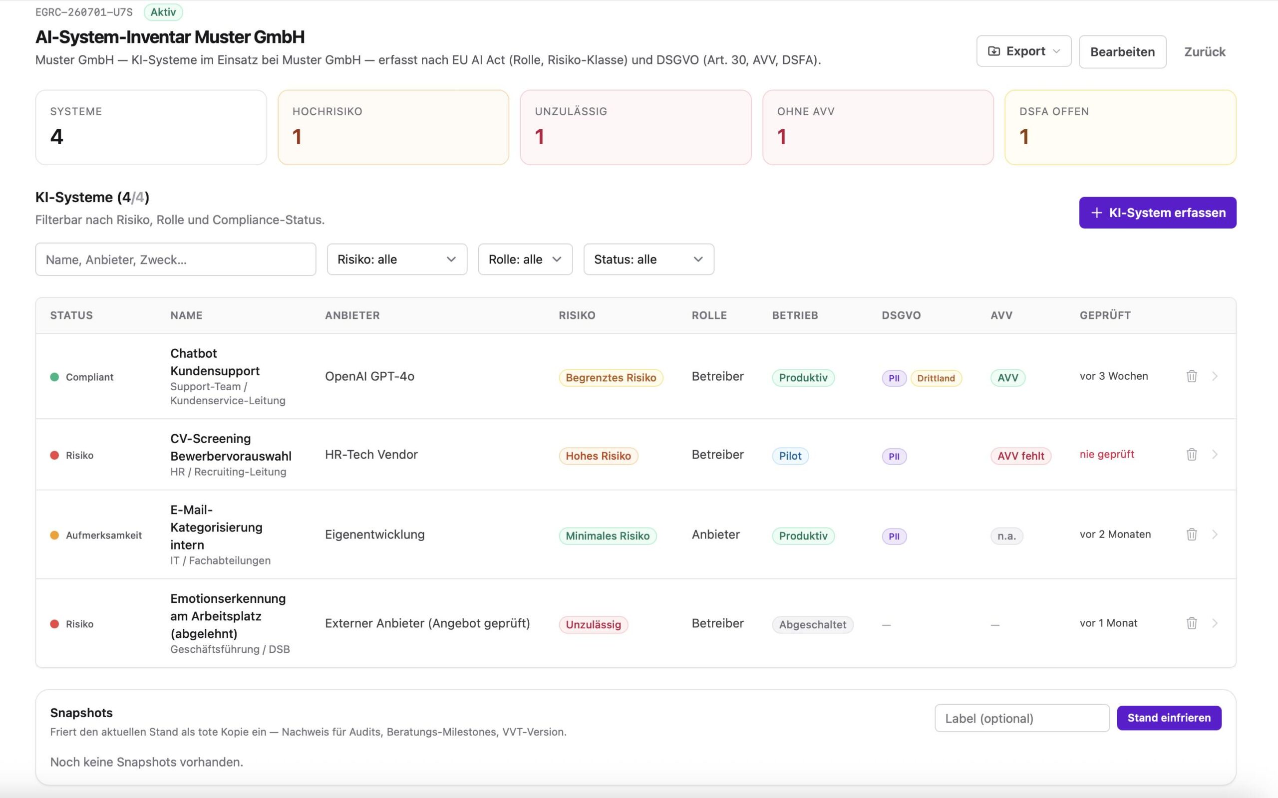Click the green Compliant status dot
Image resolution: width=1278 pixels, height=798 pixels.
tap(54, 377)
